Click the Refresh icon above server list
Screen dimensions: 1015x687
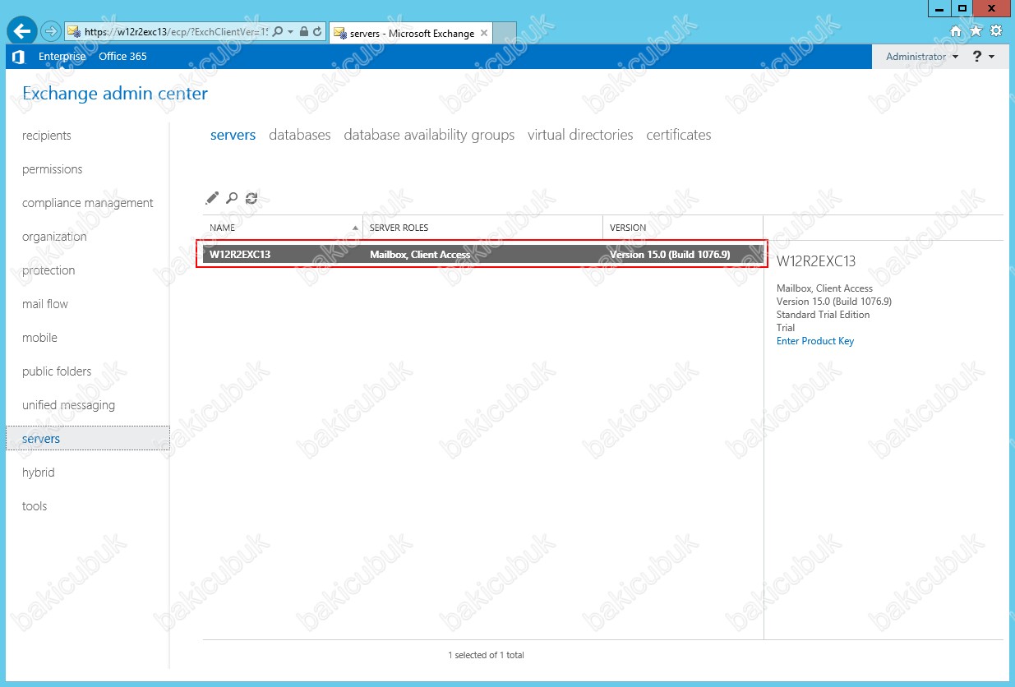point(251,198)
